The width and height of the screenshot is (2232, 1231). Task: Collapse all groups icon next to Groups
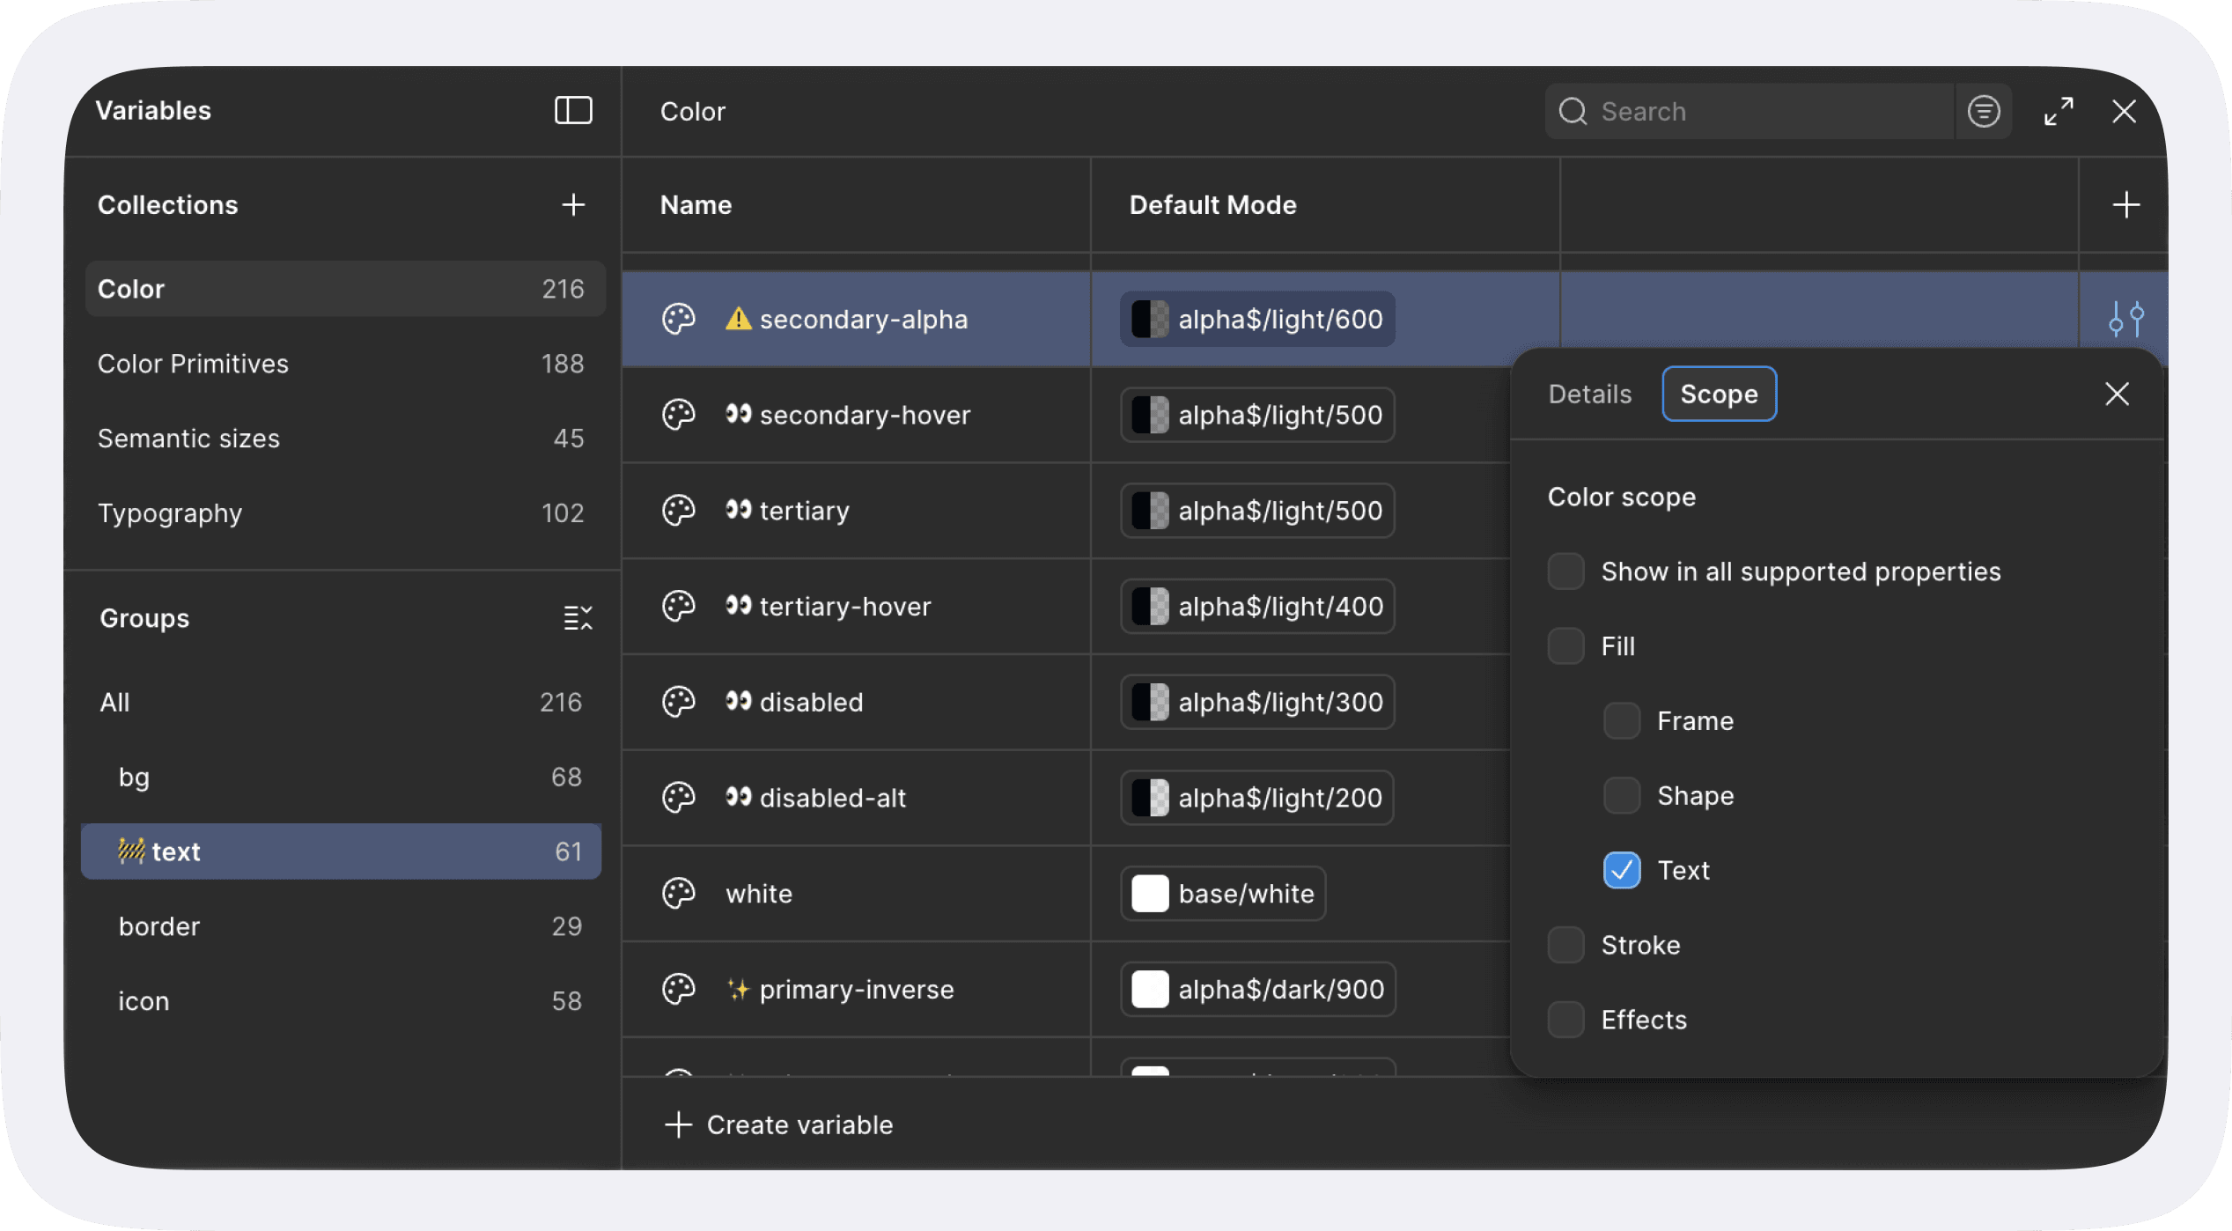pos(578,618)
